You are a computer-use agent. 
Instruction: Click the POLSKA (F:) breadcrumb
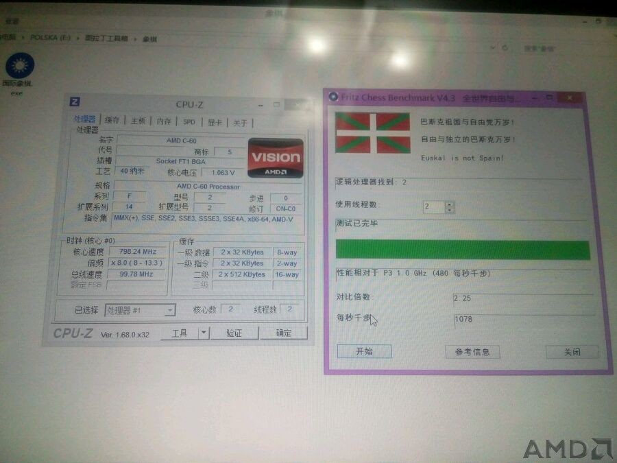[x=50, y=38]
